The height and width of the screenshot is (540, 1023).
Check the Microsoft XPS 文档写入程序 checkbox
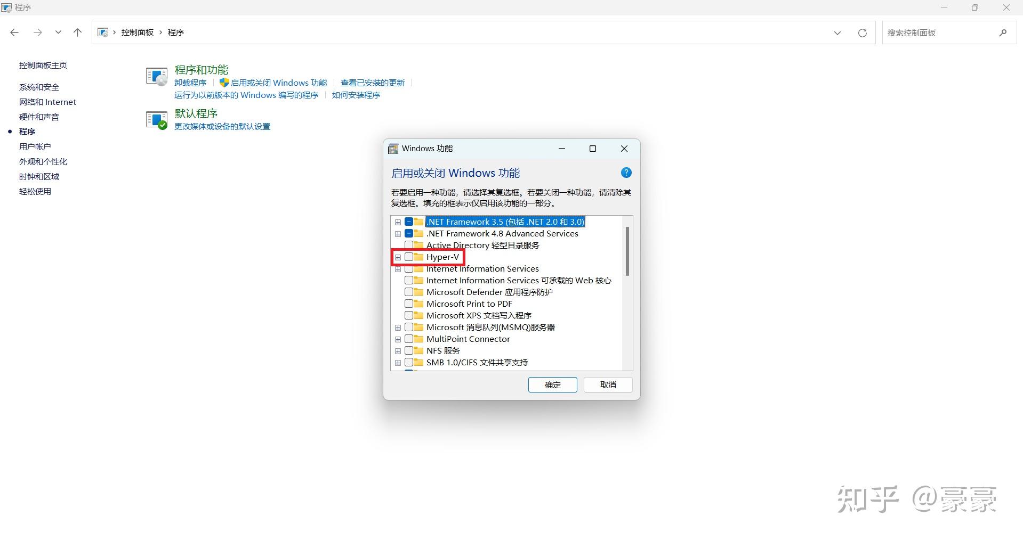409,315
